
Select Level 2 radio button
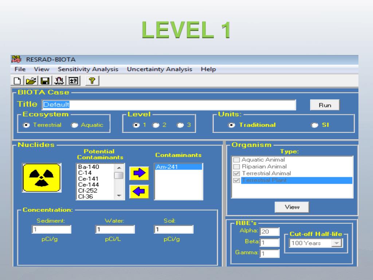(156, 125)
